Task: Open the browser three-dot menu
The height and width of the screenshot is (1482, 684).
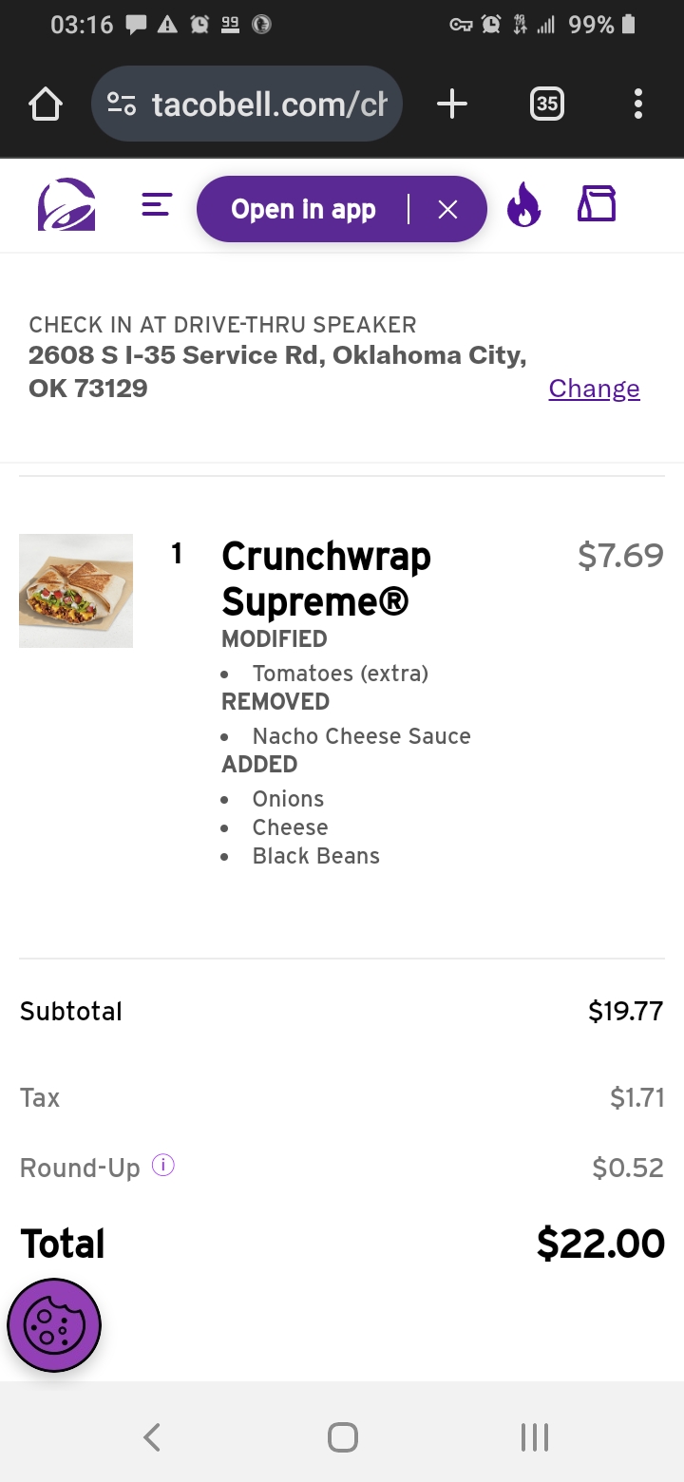Action: point(637,104)
